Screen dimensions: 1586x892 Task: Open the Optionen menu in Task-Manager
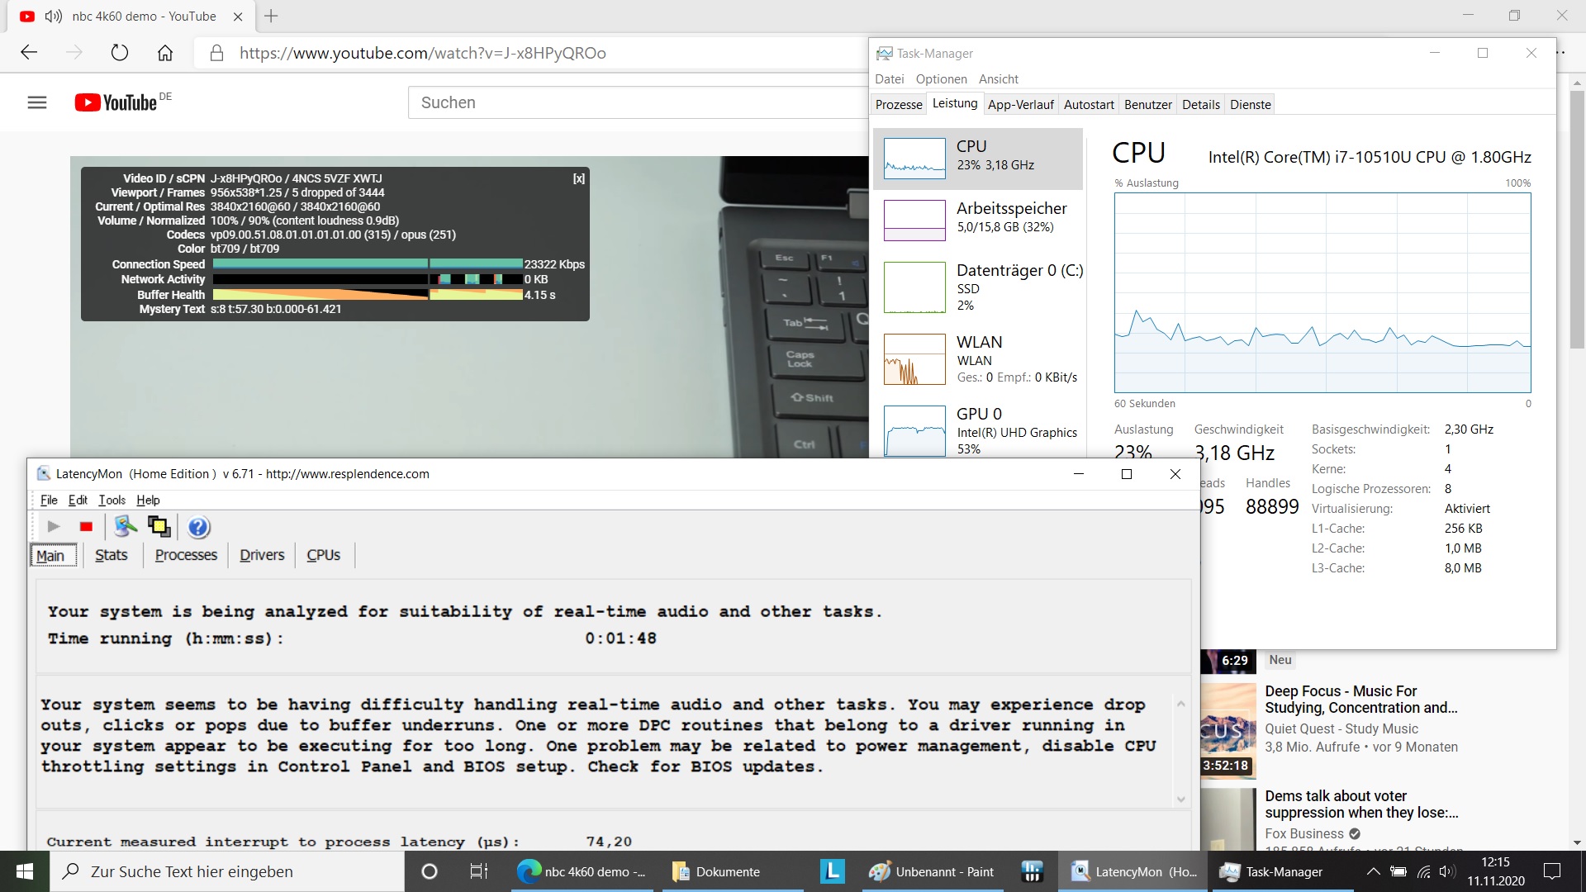941,79
